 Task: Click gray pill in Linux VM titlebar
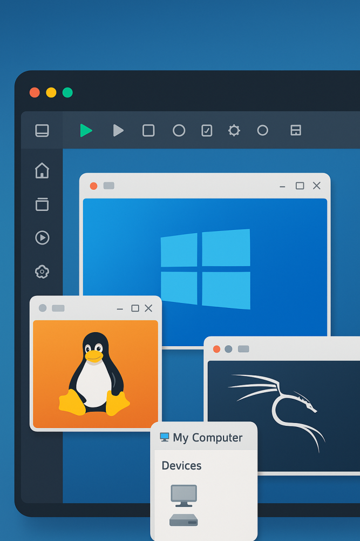58,308
